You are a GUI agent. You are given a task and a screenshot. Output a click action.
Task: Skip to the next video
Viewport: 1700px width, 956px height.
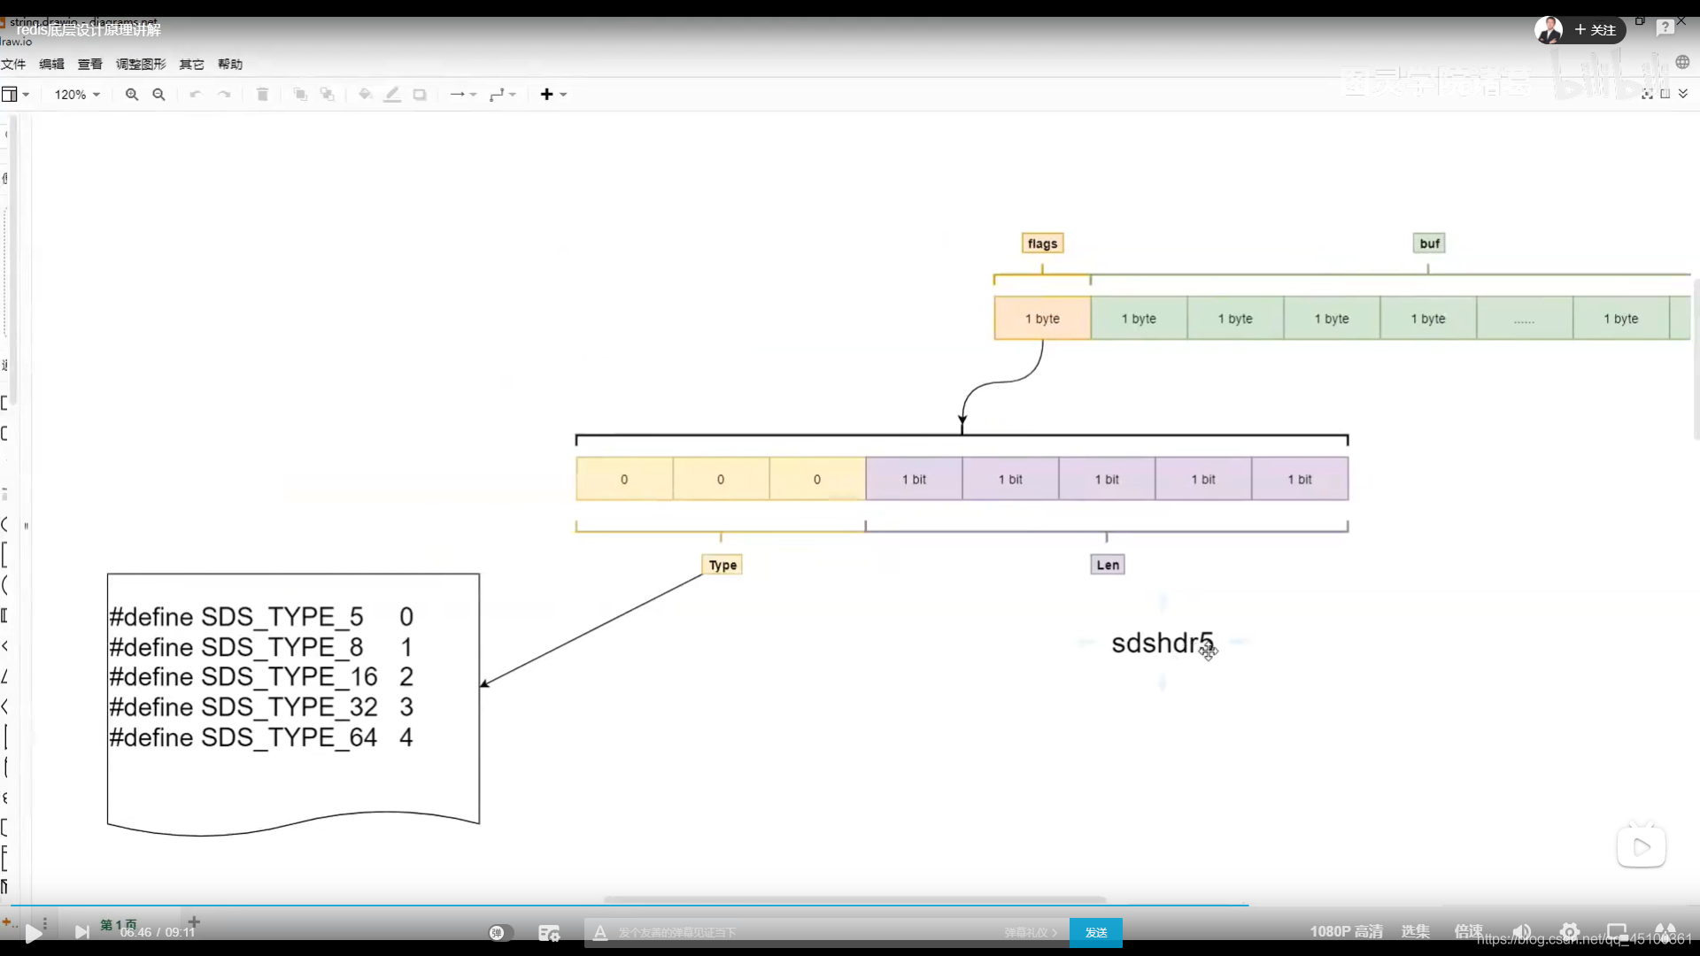(x=81, y=932)
